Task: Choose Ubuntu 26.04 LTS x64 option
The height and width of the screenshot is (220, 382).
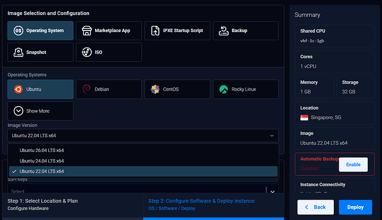Action: pyautogui.click(x=143, y=150)
